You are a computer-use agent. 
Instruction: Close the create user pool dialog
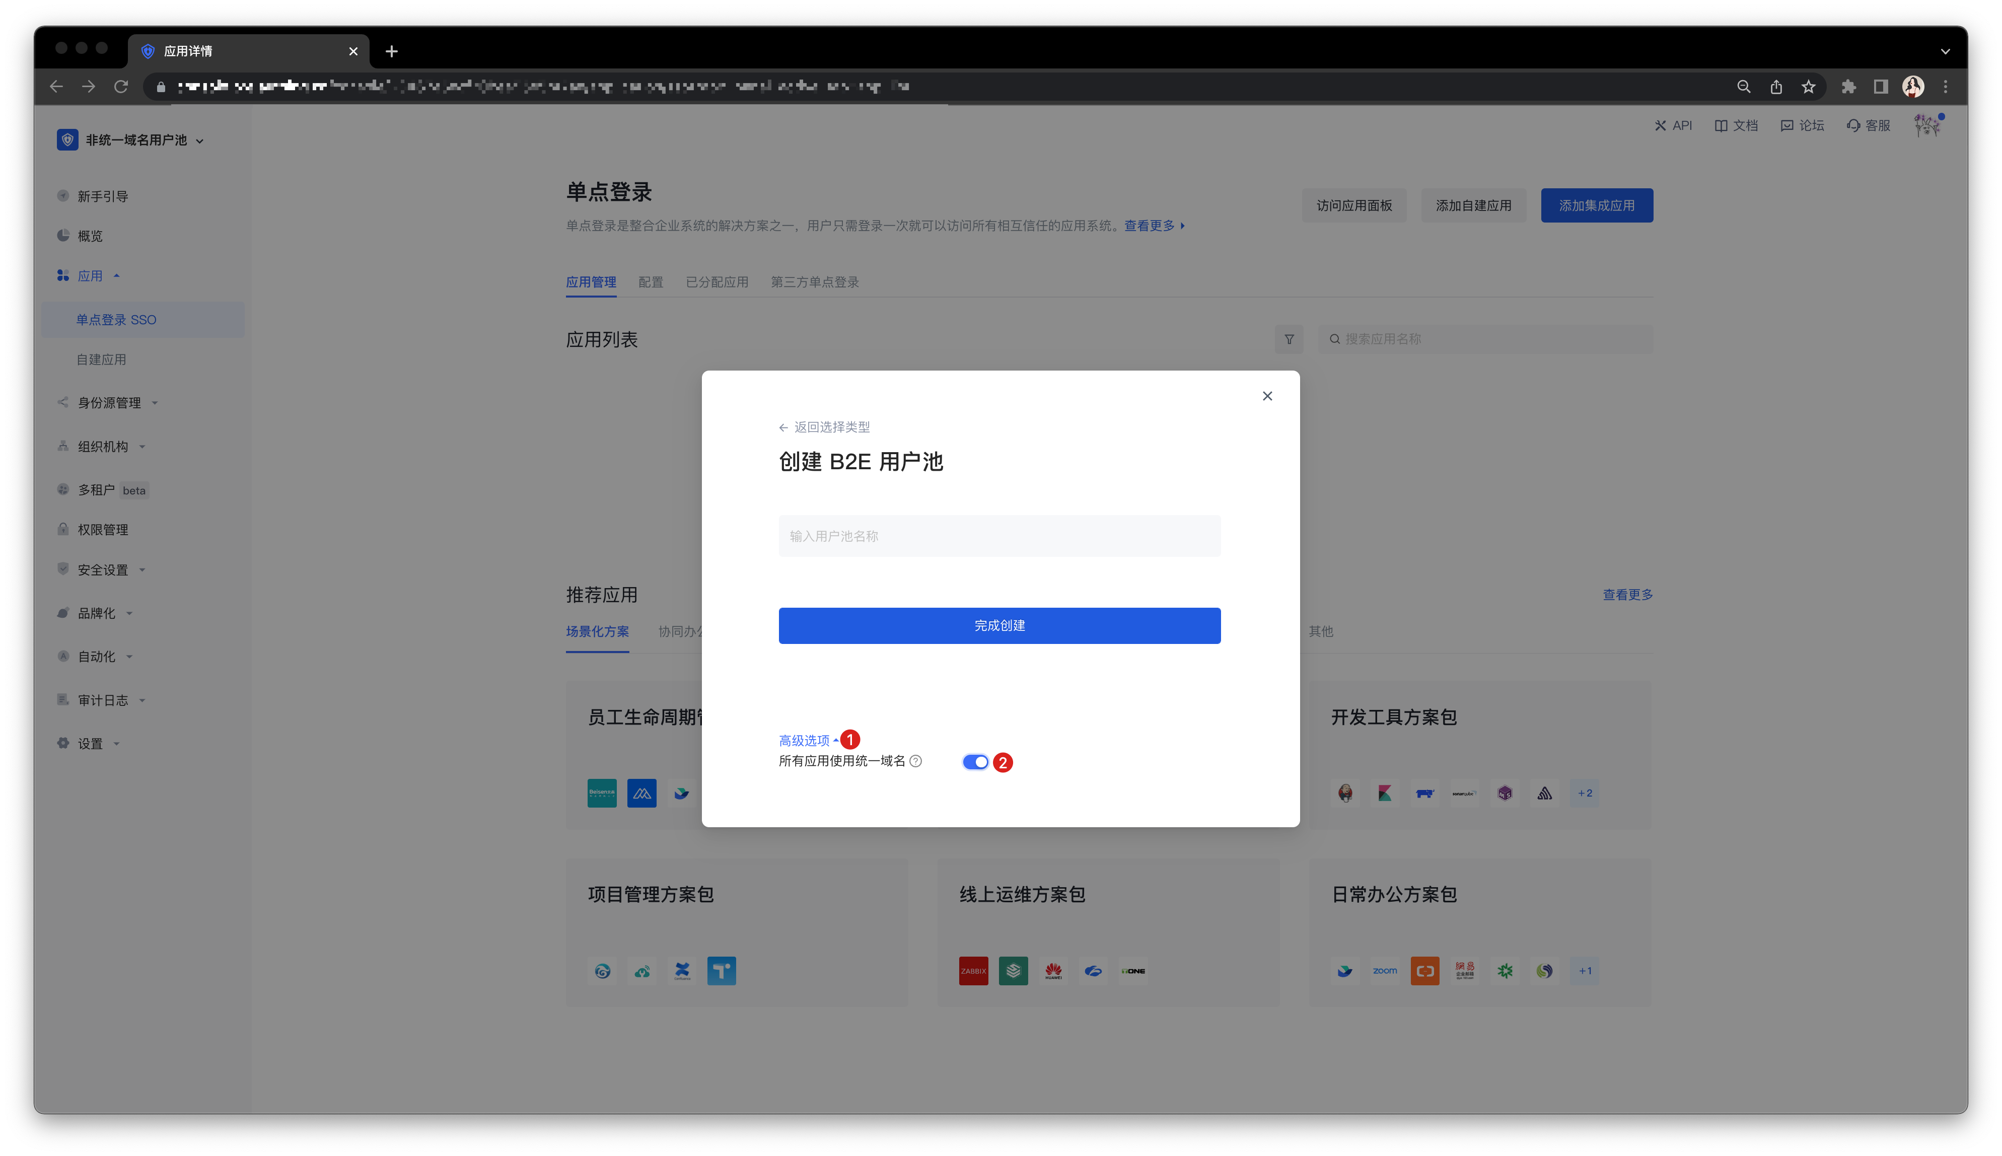coord(1267,396)
